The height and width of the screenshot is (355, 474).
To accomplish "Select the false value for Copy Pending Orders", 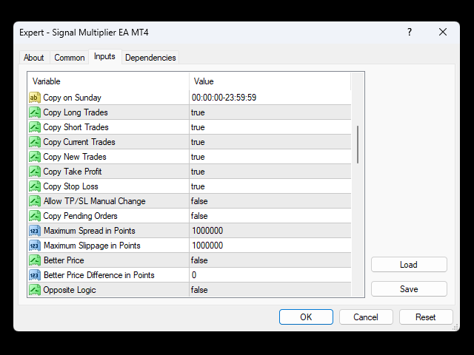I will point(199,216).
